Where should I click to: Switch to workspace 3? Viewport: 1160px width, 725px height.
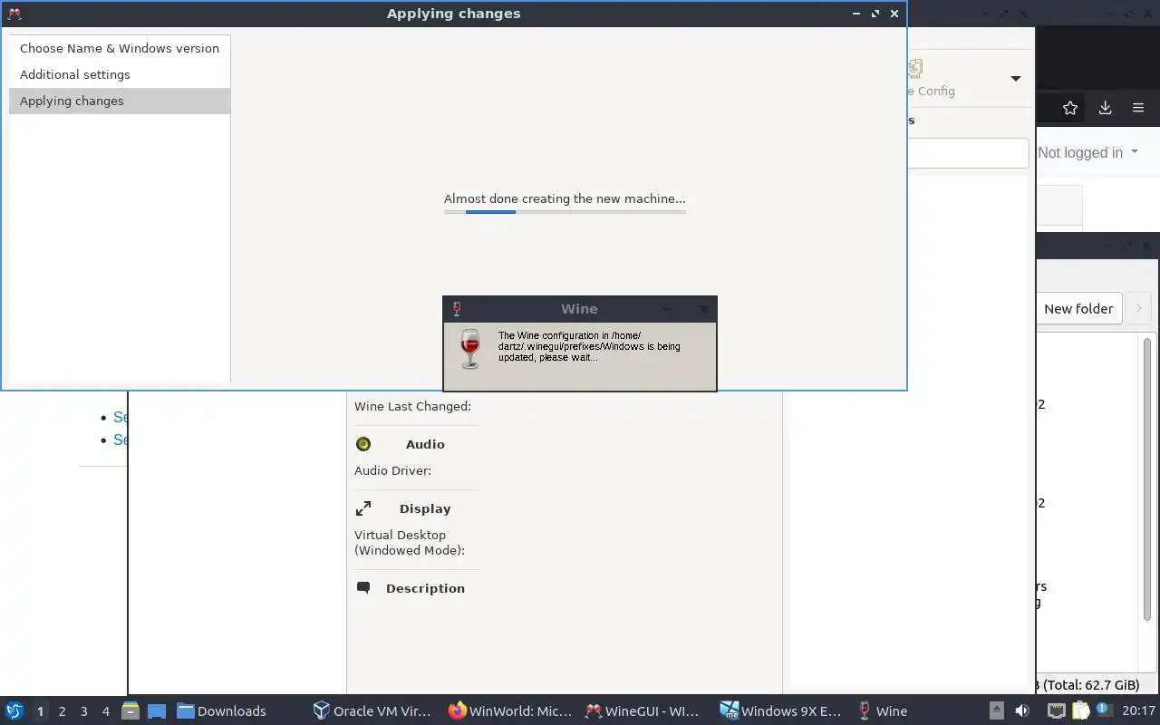point(83,711)
